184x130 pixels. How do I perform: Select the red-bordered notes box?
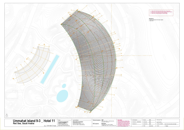point(160,12)
